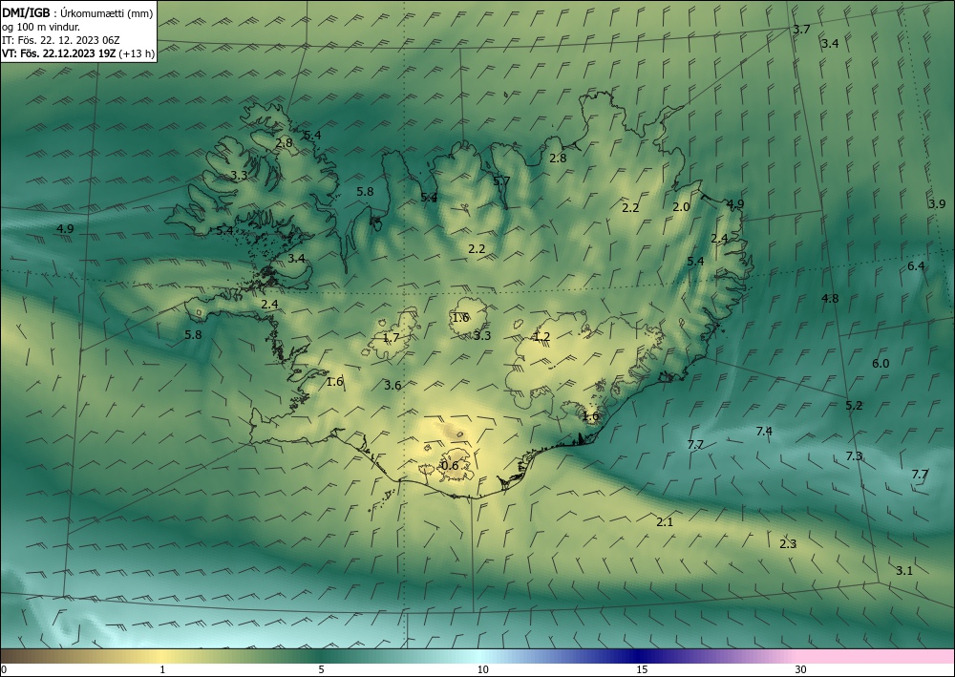The height and width of the screenshot is (677, 955).
Task: Click the 5.2 value southeast offshore
Action: click(x=854, y=406)
